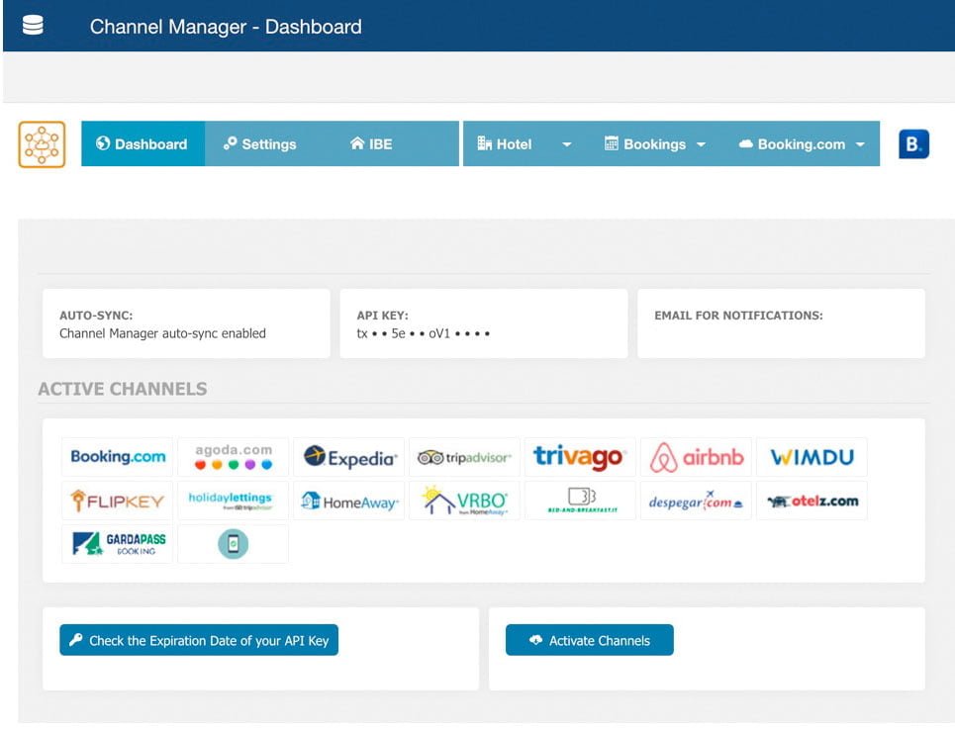Image resolution: width=955 pixels, height=732 pixels.
Task: Click the Activate Channels button
Action: 590,640
